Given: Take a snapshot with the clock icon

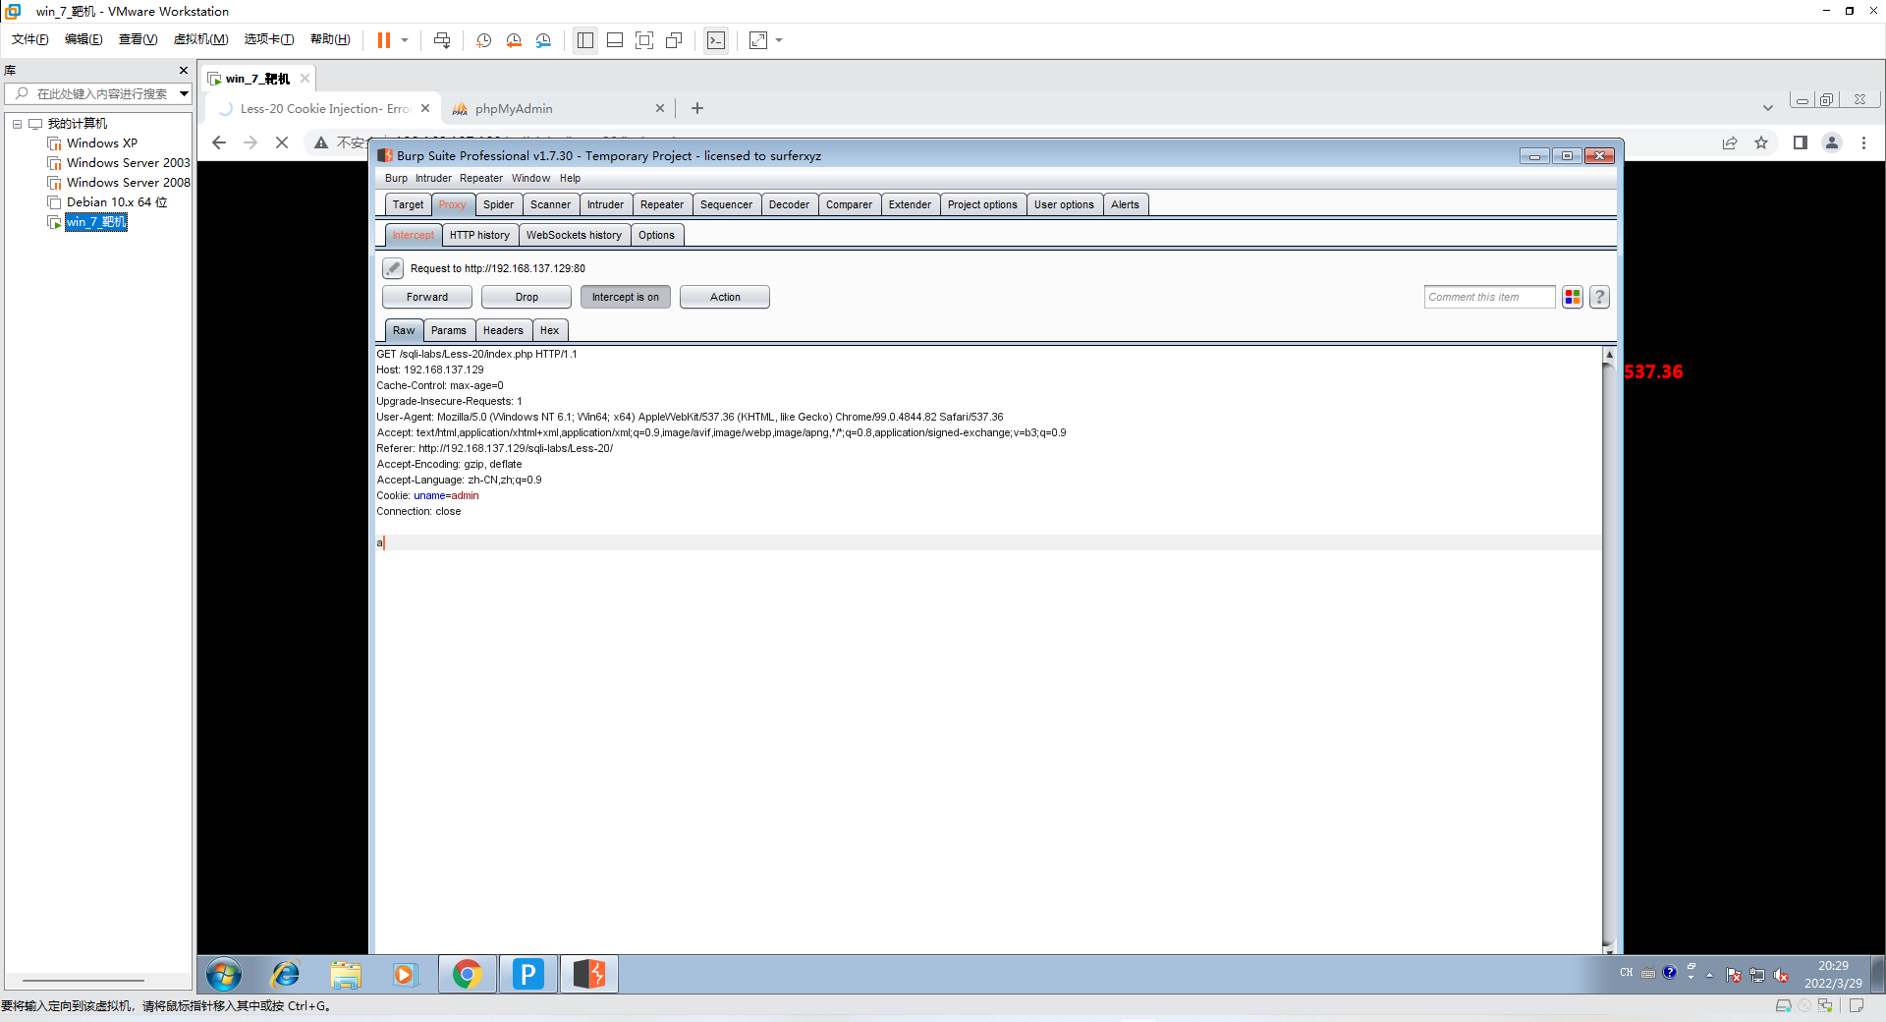Looking at the screenshot, I should click(x=483, y=40).
